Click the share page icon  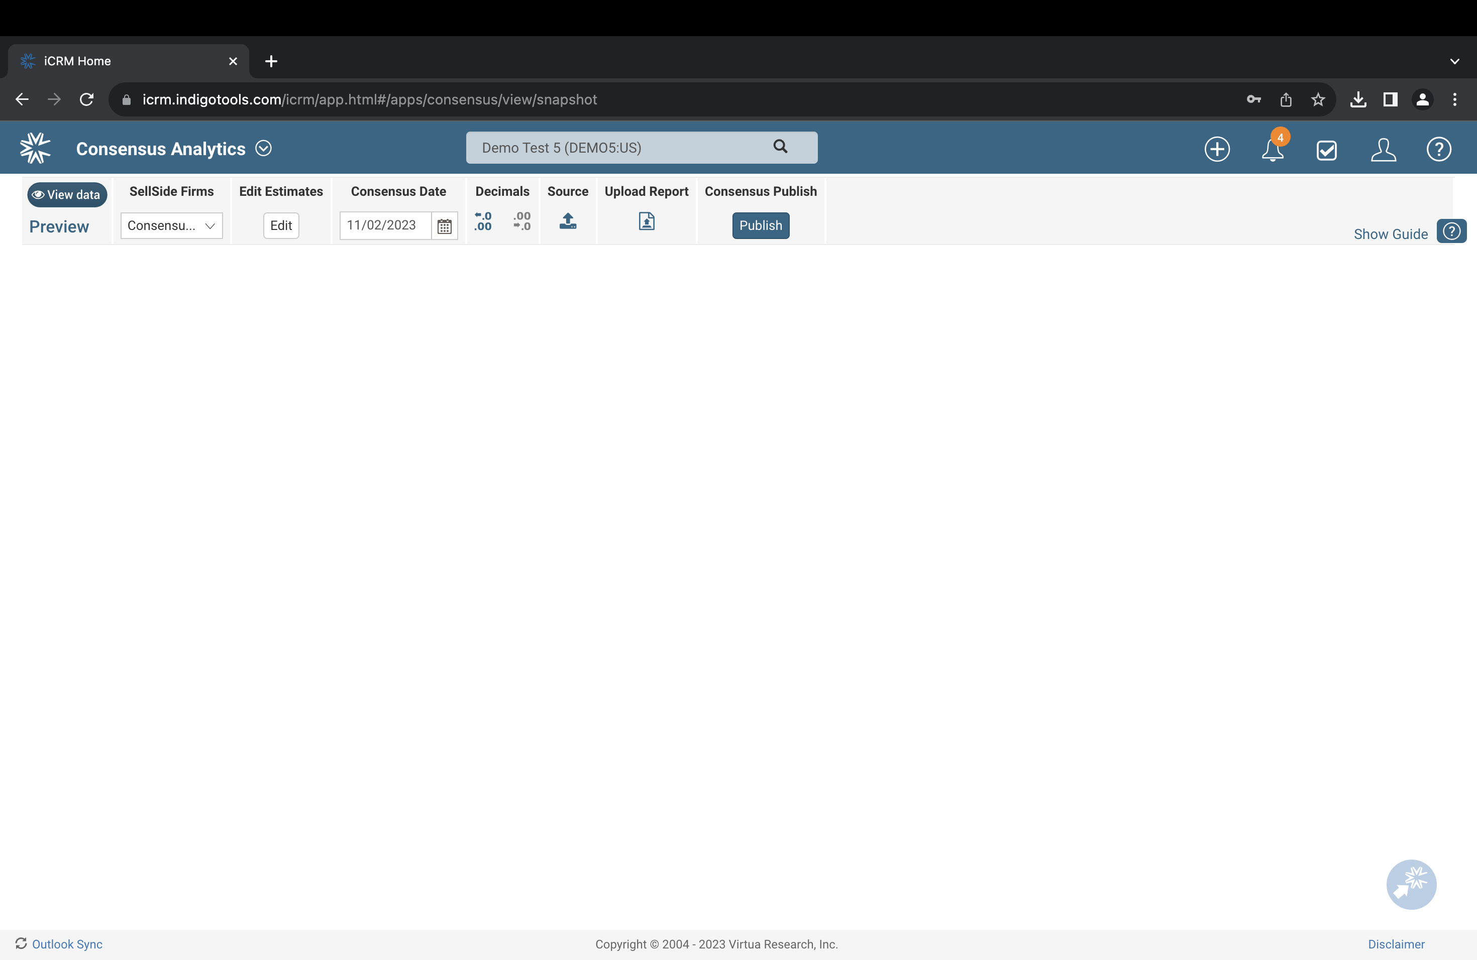1286,99
